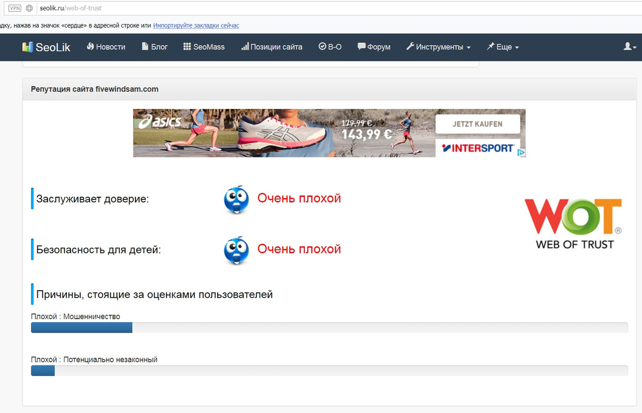Click Очень плохой next to Заслуживает доверие
The width and height of the screenshot is (642, 413).
(x=299, y=198)
